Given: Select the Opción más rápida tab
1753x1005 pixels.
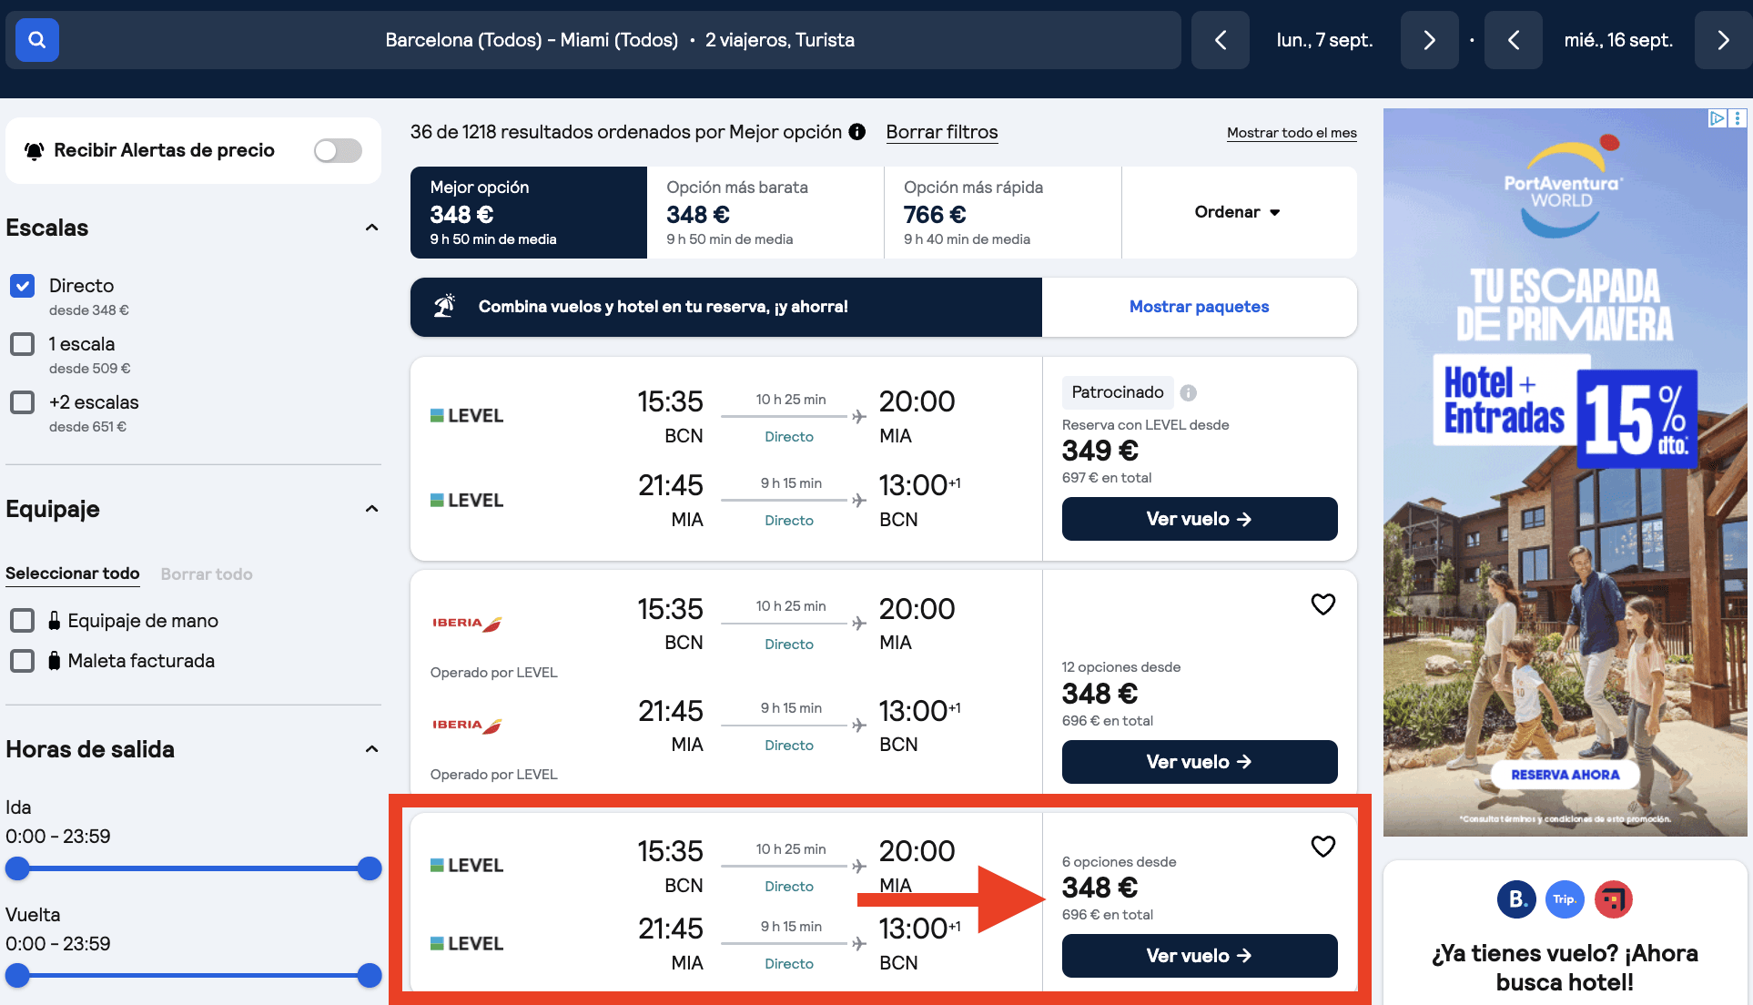Looking at the screenshot, I should tap(1001, 212).
